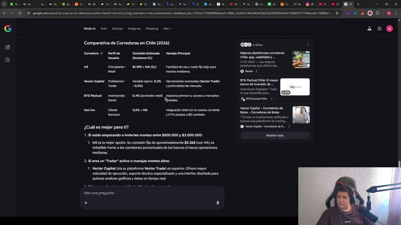Click the plus attach button in question box
The image size is (401, 225).
tap(86, 203)
